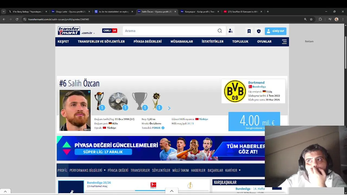Click the address bar URL
Image resolution: width=347 pixels, height=195 pixels.
point(59,19)
